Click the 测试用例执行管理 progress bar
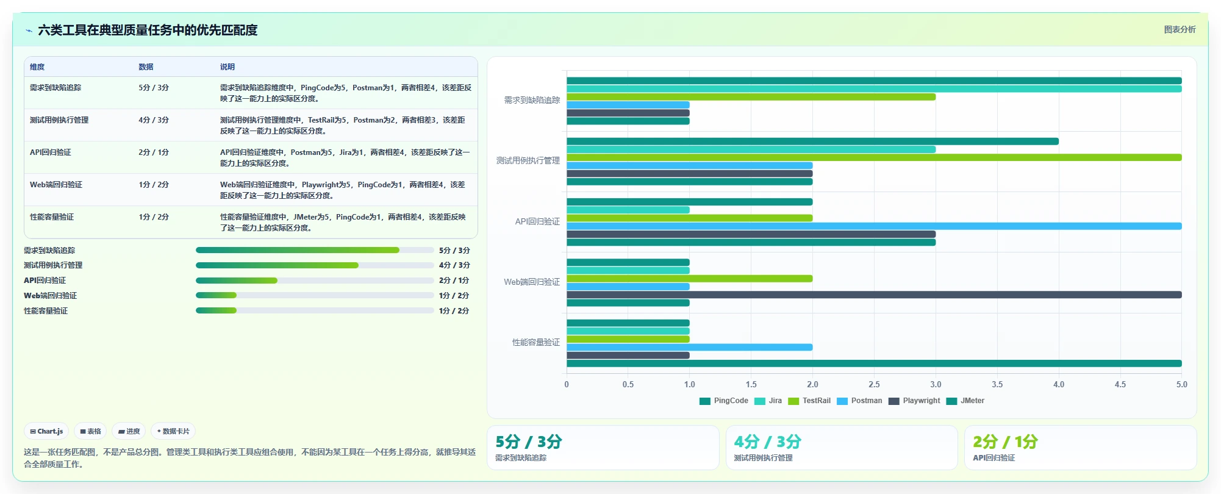Image resolution: width=1221 pixels, height=494 pixels. point(315,265)
